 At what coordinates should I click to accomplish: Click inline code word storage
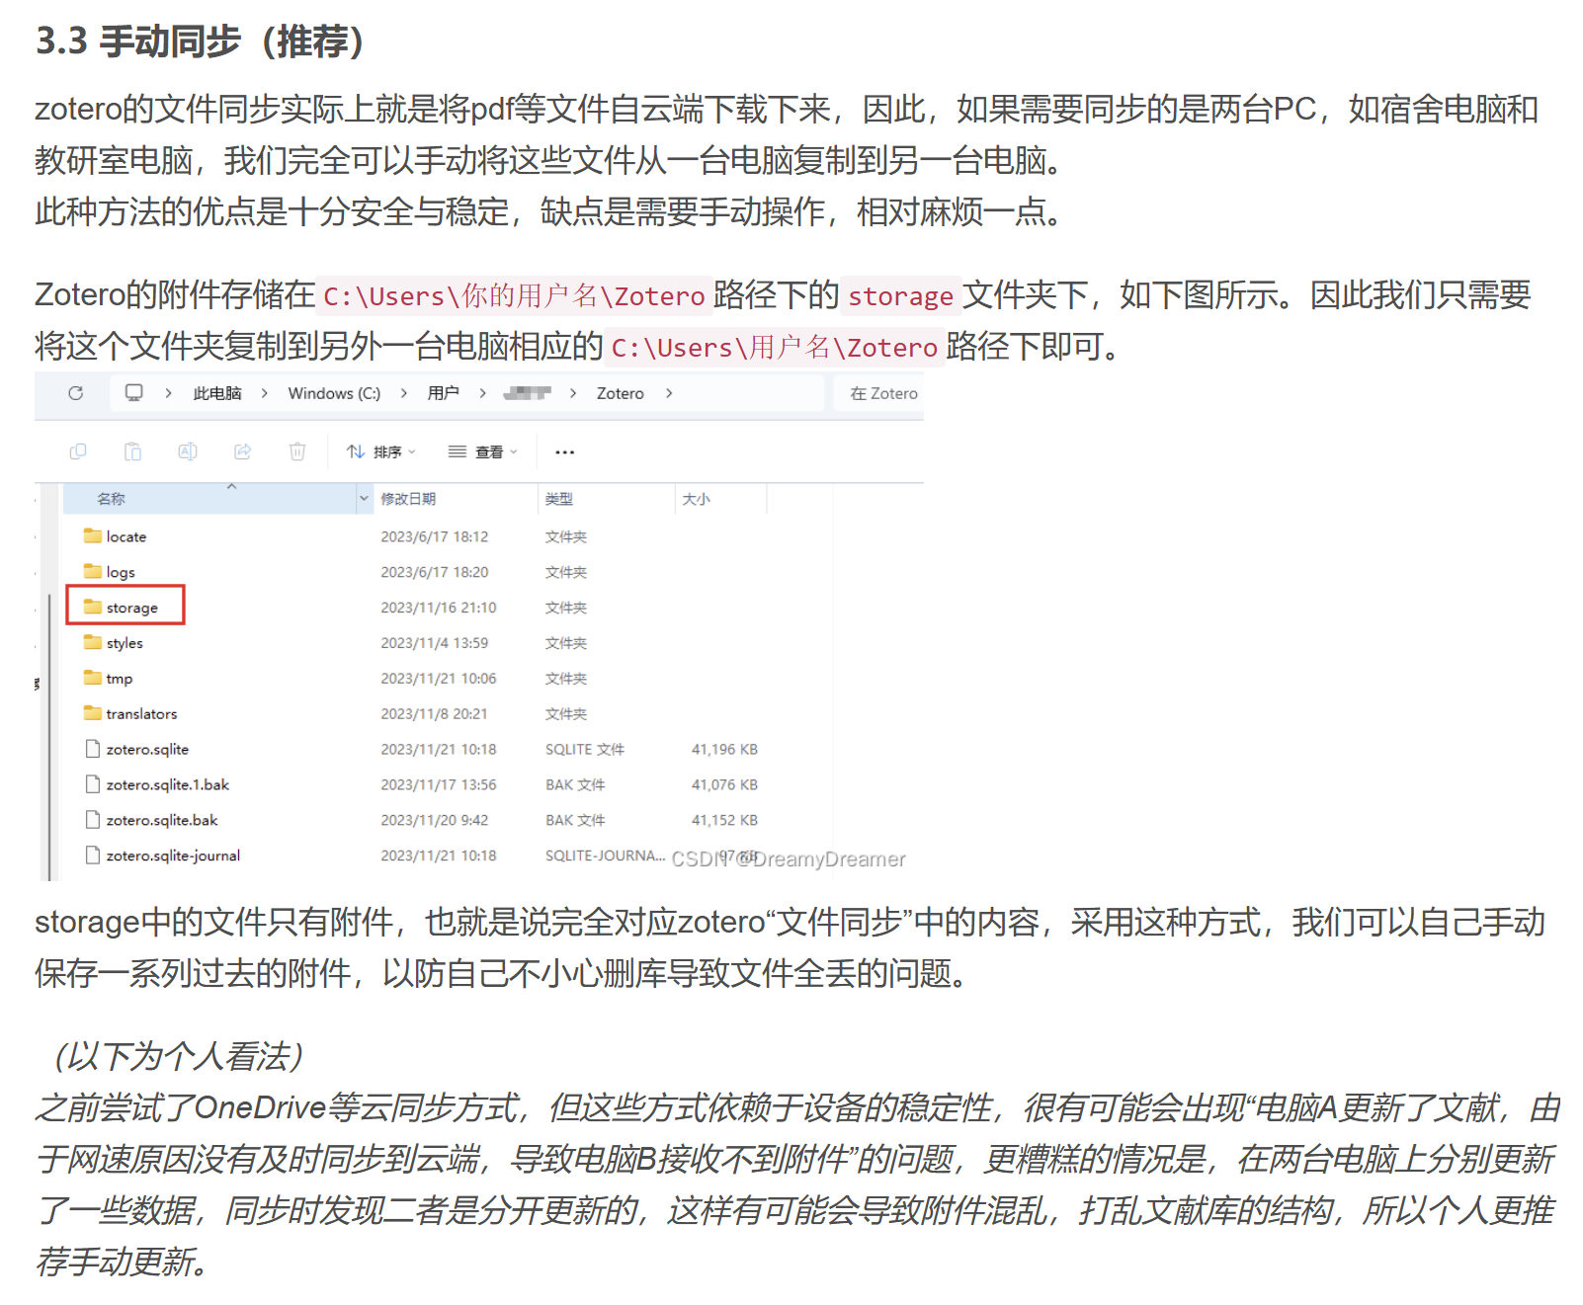[900, 295]
